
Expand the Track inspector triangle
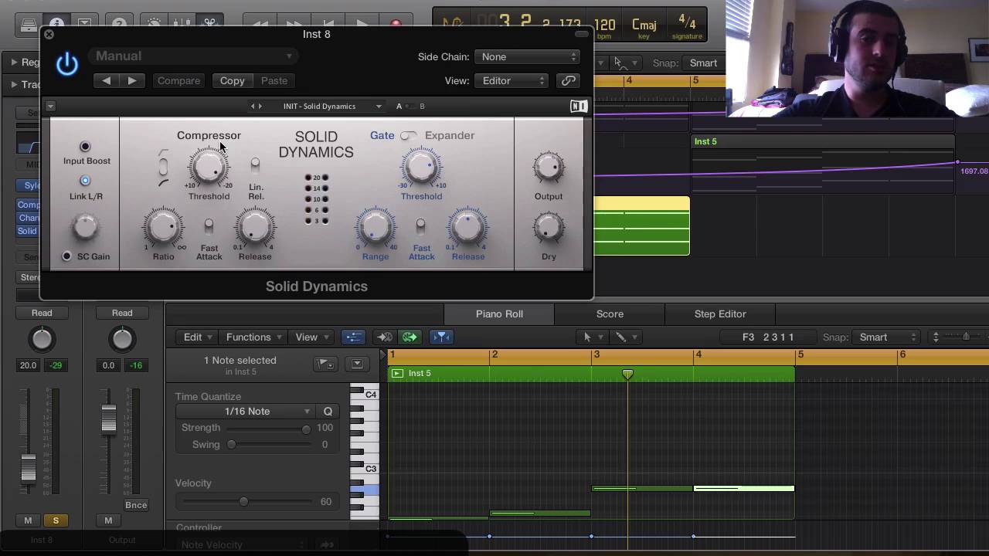point(14,84)
